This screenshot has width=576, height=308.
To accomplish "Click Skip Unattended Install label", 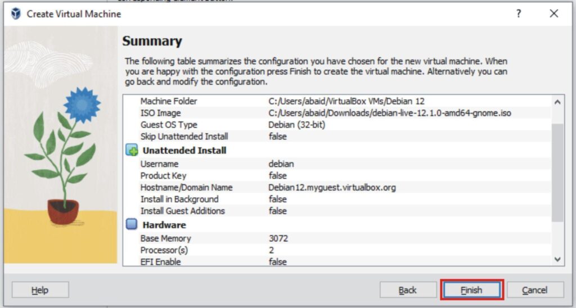I will point(184,137).
